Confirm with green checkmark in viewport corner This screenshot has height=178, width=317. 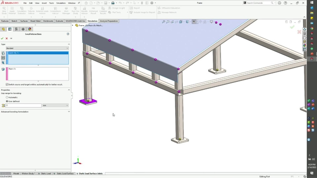[292, 27]
